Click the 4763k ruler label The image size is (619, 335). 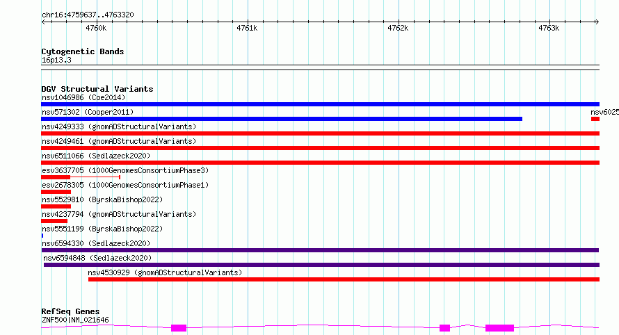tap(549, 28)
